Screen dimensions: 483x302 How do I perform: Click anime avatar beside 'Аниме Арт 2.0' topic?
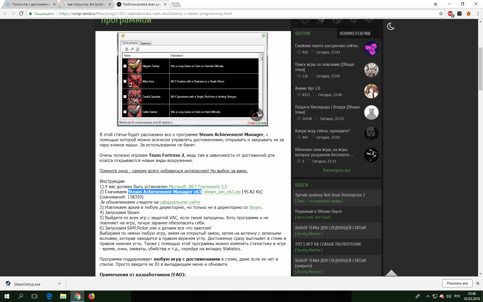coord(371,91)
